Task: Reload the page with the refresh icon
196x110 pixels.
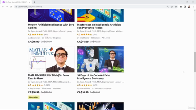Action: tap(11, 7)
